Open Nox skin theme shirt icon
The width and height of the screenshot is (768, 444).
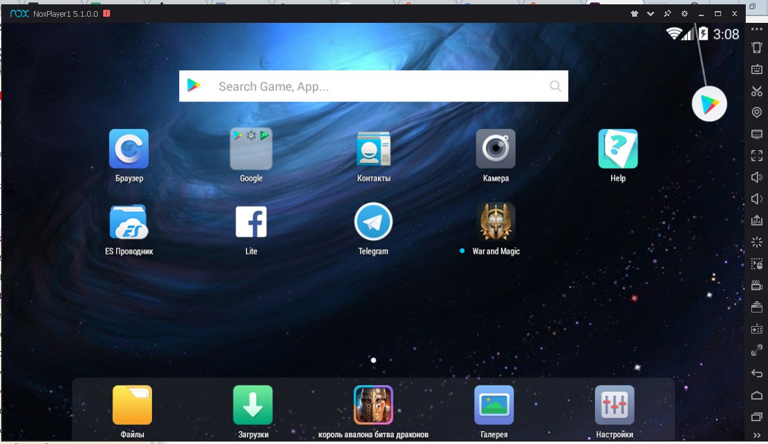634,14
